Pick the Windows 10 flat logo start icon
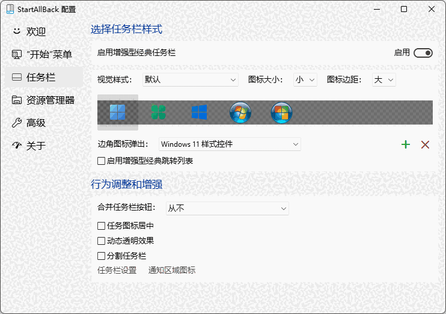The image size is (446, 314). [199, 112]
